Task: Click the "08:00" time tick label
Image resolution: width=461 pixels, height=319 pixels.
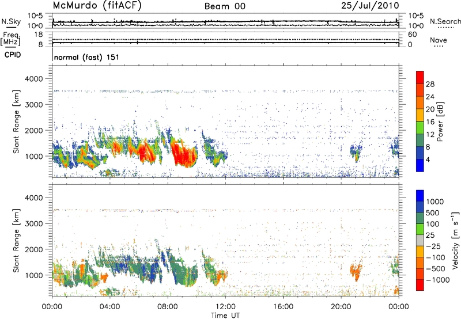Action: click(168, 307)
